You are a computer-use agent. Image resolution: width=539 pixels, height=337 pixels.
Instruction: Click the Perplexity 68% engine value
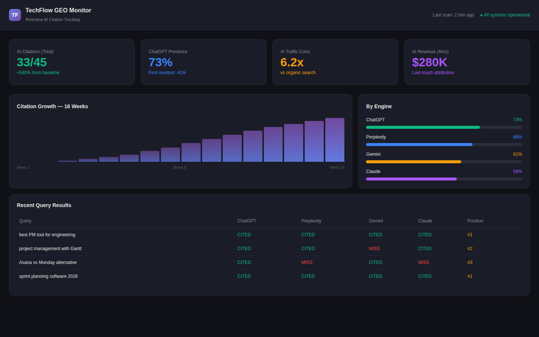(518, 137)
